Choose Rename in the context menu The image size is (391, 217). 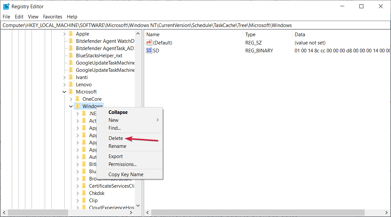[x=130, y=146]
